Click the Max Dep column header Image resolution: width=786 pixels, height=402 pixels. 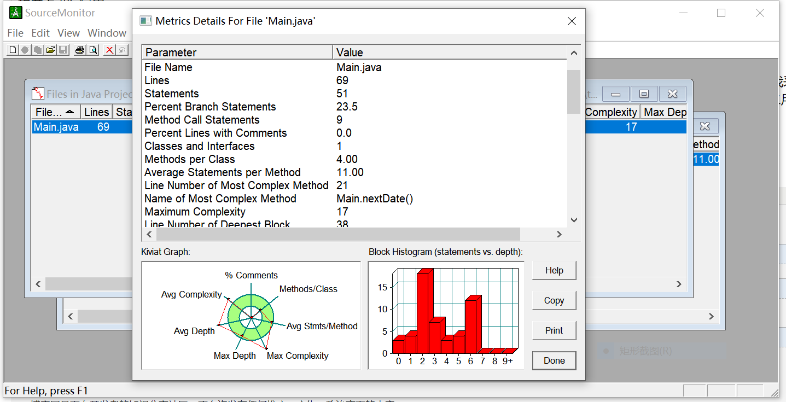tap(663, 112)
